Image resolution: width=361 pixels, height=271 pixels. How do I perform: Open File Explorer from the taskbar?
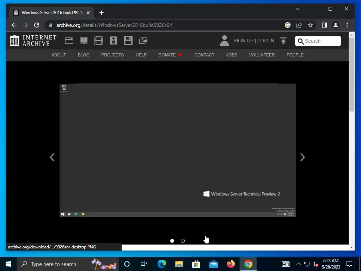click(179, 264)
